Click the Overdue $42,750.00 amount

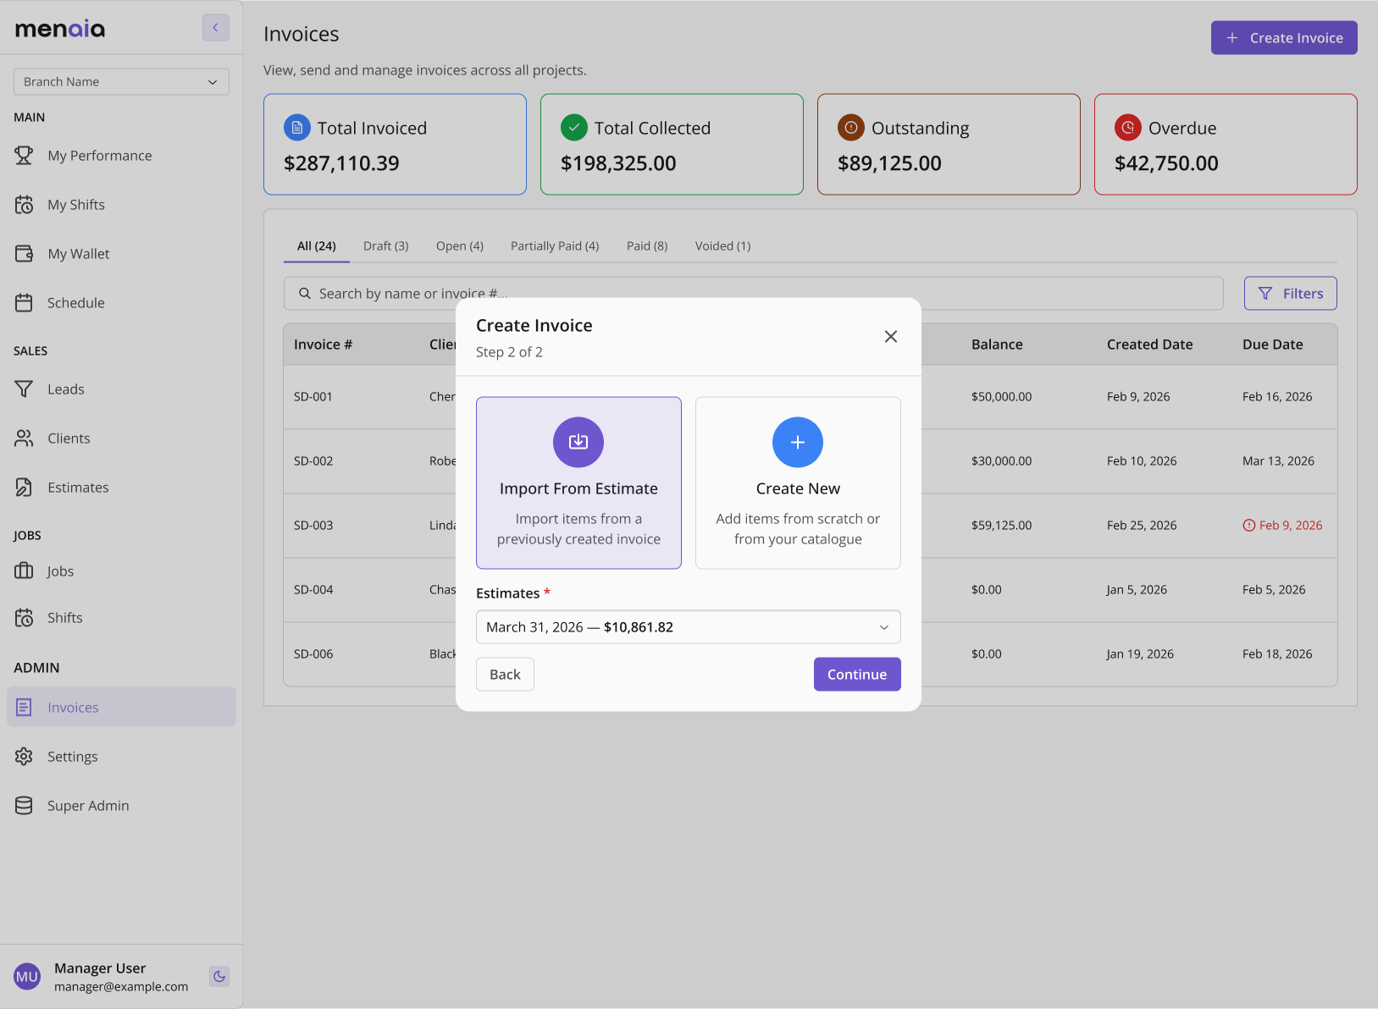(x=1166, y=163)
